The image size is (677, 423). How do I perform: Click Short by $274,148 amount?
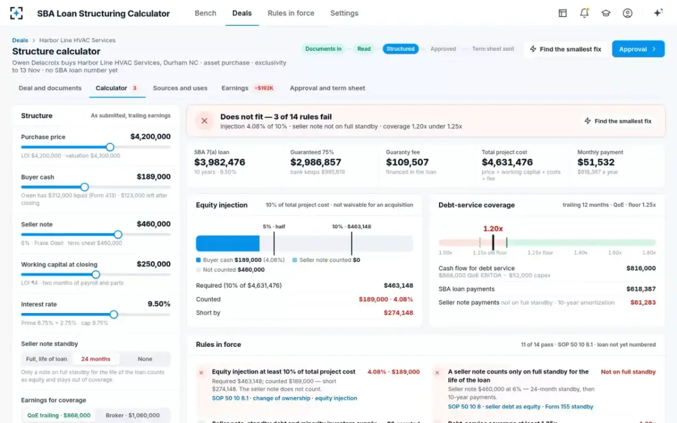point(398,313)
